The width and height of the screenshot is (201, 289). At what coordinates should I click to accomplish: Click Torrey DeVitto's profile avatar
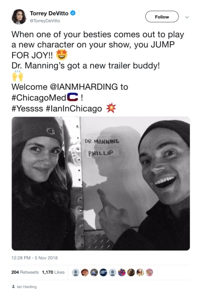[x=19, y=17]
